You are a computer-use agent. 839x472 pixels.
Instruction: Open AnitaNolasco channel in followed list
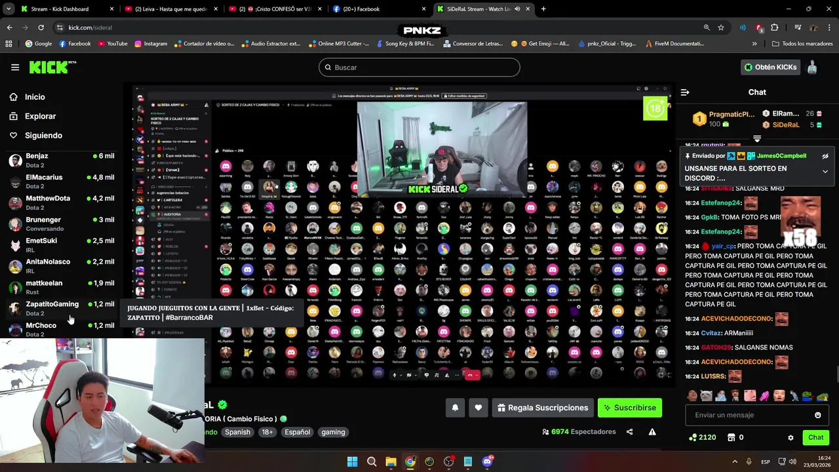pyautogui.click(x=62, y=265)
